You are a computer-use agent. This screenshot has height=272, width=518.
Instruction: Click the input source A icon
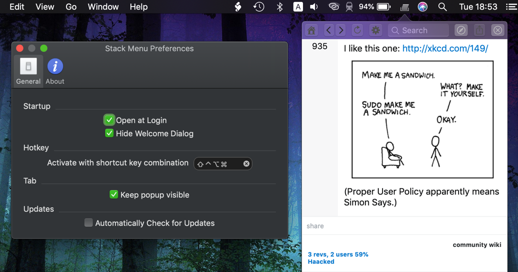point(297,6)
